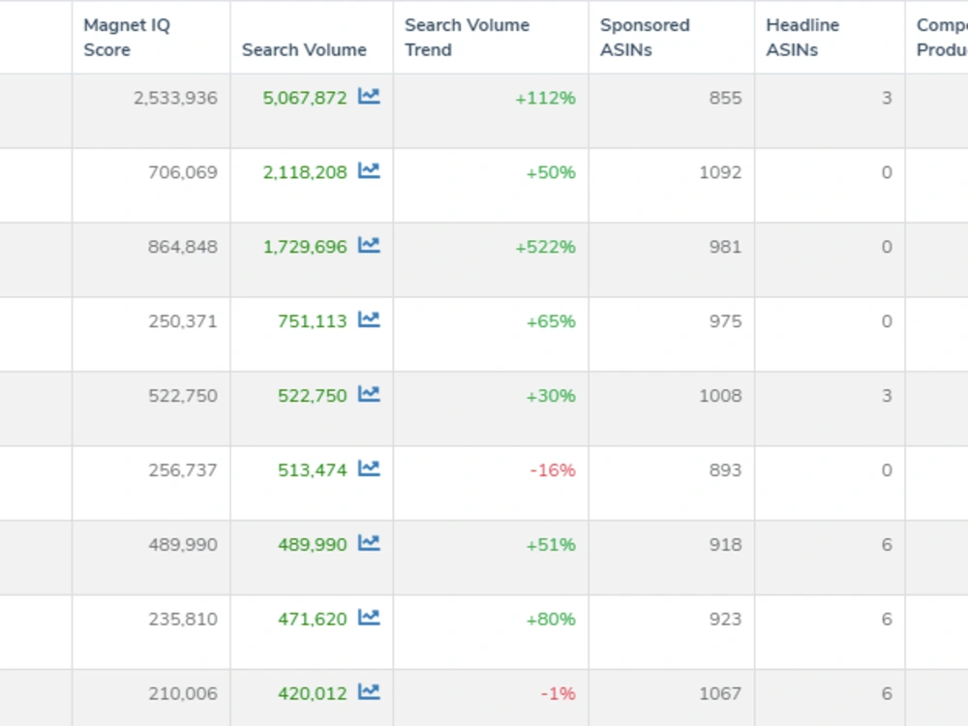Open trend chart icon beside 1,729,696
Image resolution: width=968 pixels, height=726 pixels.
[x=369, y=246]
